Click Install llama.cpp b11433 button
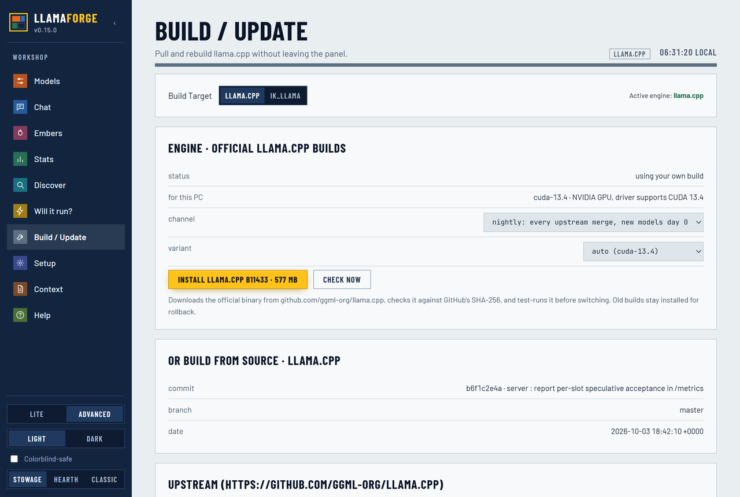The width and height of the screenshot is (740, 497). (238, 280)
